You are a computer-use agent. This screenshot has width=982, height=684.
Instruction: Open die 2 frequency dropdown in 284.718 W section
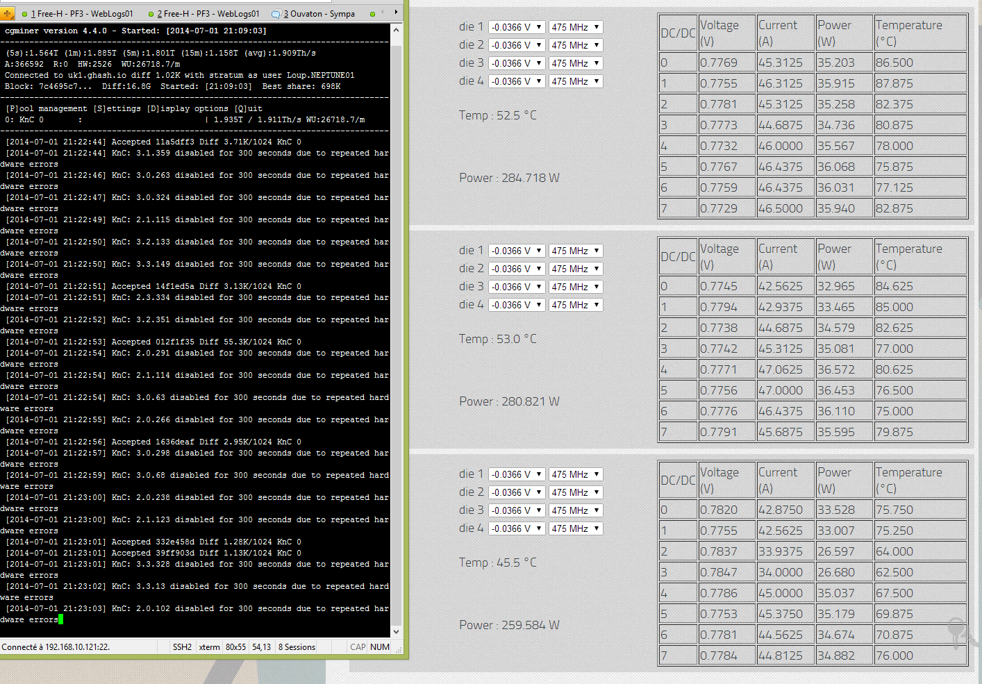click(576, 45)
